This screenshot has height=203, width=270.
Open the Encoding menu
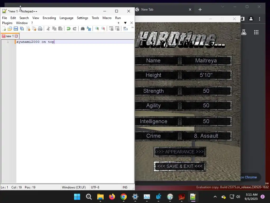[x=49, y=18]
